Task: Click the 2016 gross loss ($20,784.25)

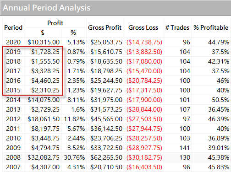Action: coord(144,81)
